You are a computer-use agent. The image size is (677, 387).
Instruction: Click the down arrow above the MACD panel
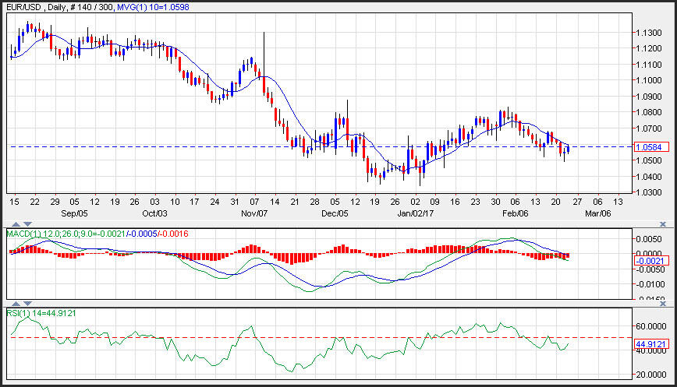point(28,224)
